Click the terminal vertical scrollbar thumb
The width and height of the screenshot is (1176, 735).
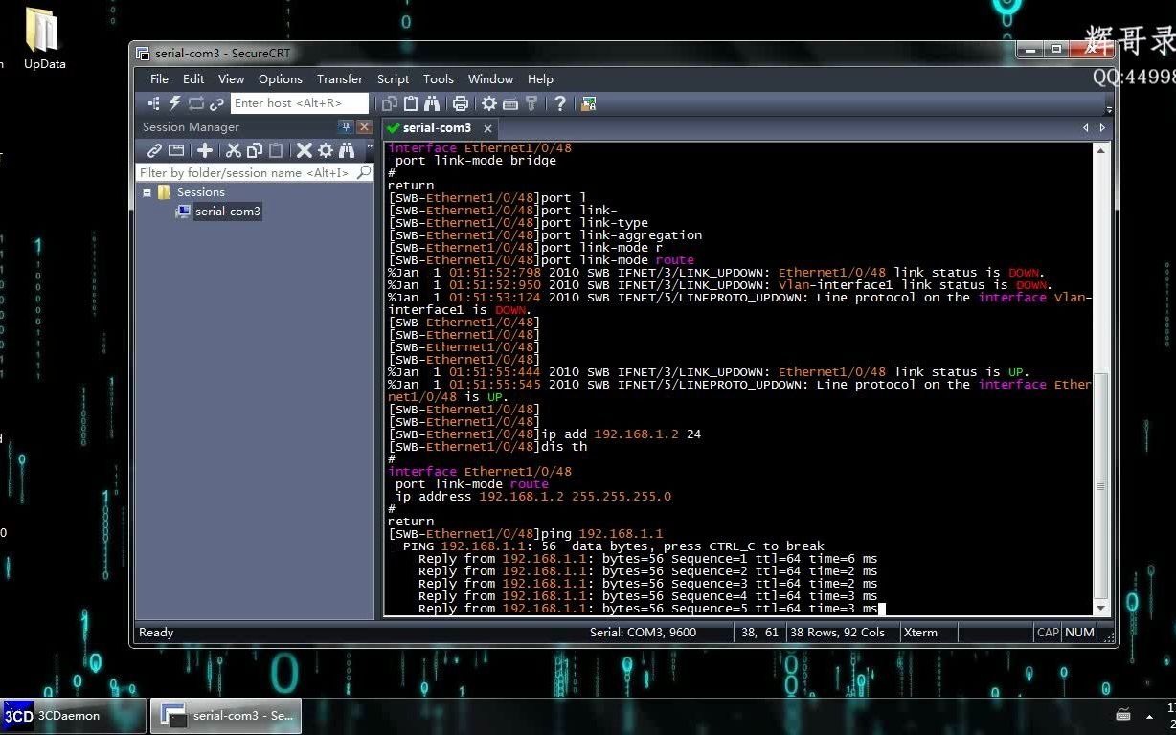[x=1101, y=486]
